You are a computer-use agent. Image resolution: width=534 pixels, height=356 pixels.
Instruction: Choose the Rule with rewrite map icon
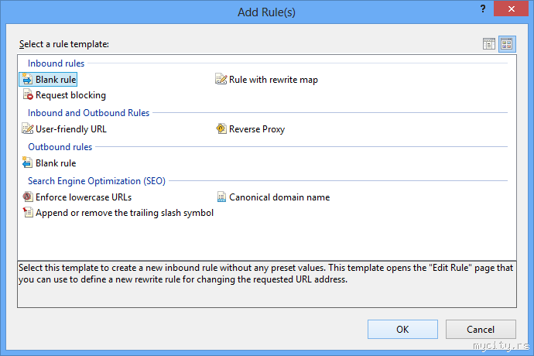pos(221,80)
